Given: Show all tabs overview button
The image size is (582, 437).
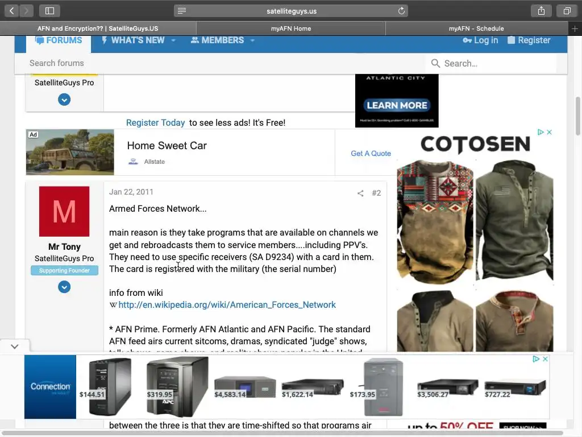Looking at the screenshot, I should (567, 11).
